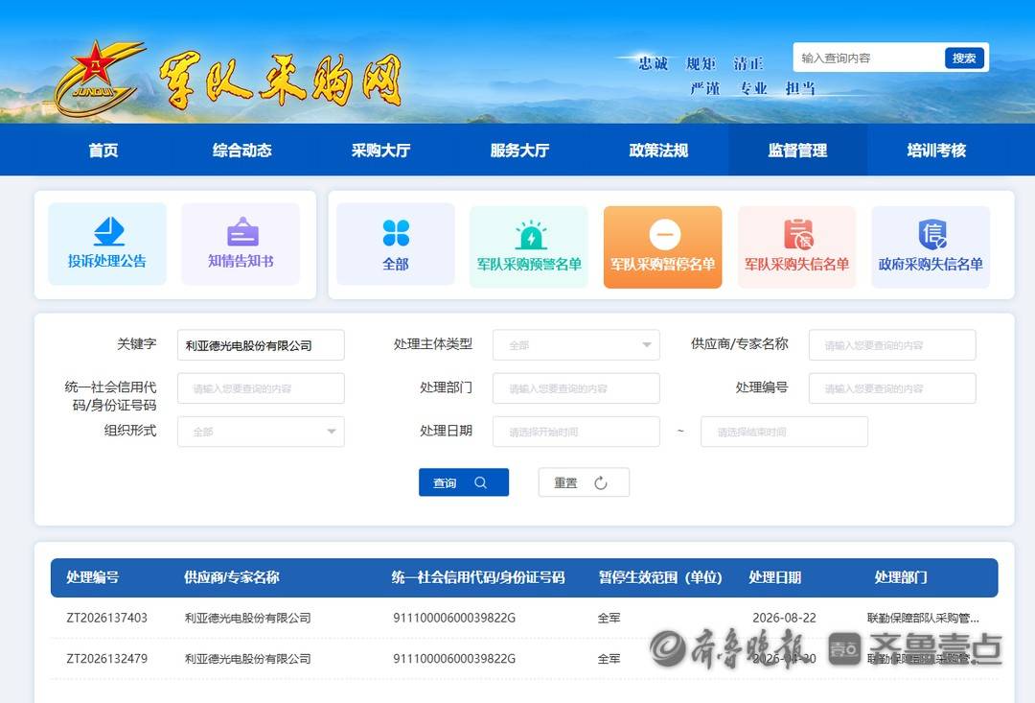Focus the 处理编号 input field
Image resolution: width=1035 pixels, height=703 pixels.
(x=892, y=388)
